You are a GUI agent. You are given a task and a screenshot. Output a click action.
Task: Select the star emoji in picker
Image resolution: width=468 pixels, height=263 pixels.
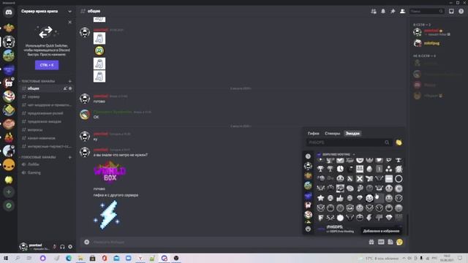coord(320,198)
